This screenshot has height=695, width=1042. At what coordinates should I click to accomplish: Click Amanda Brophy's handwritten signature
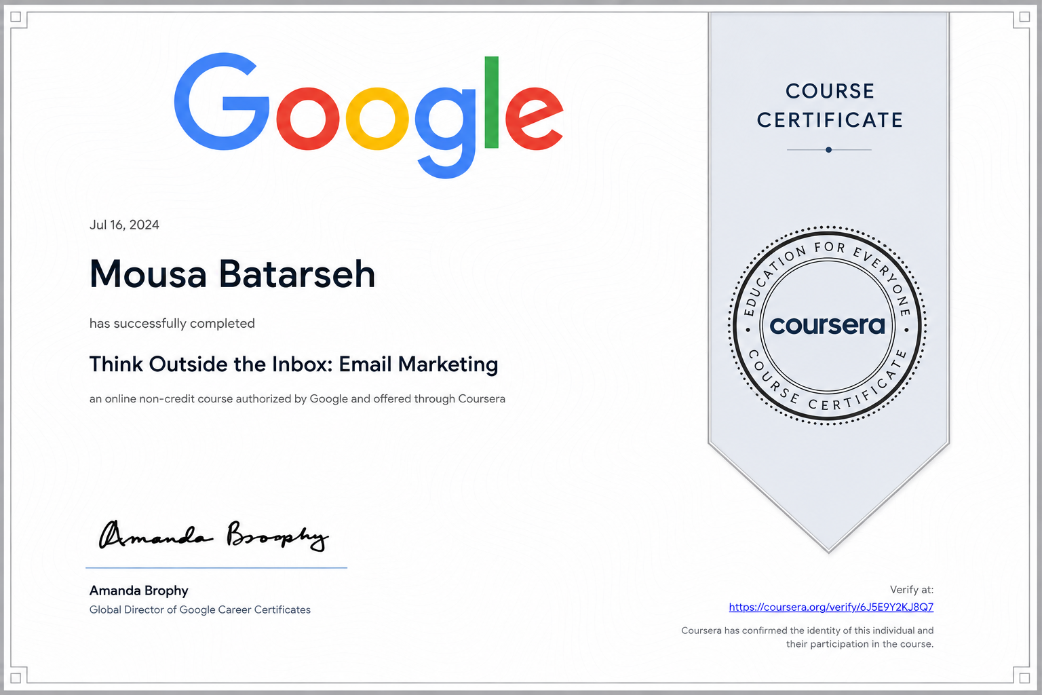pyautogui.click(x=214, y=536)
